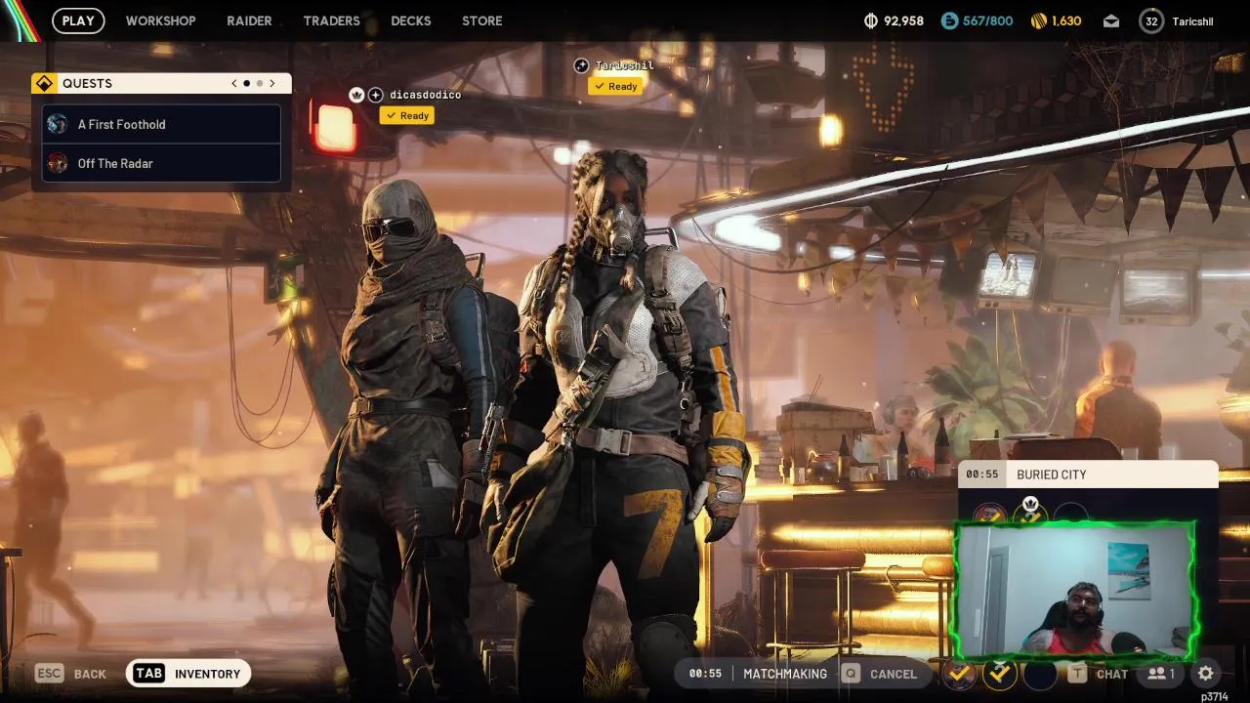Open the A First Foothold quest
This screenshot has height=703, width=1250.
tap(161, 124)
